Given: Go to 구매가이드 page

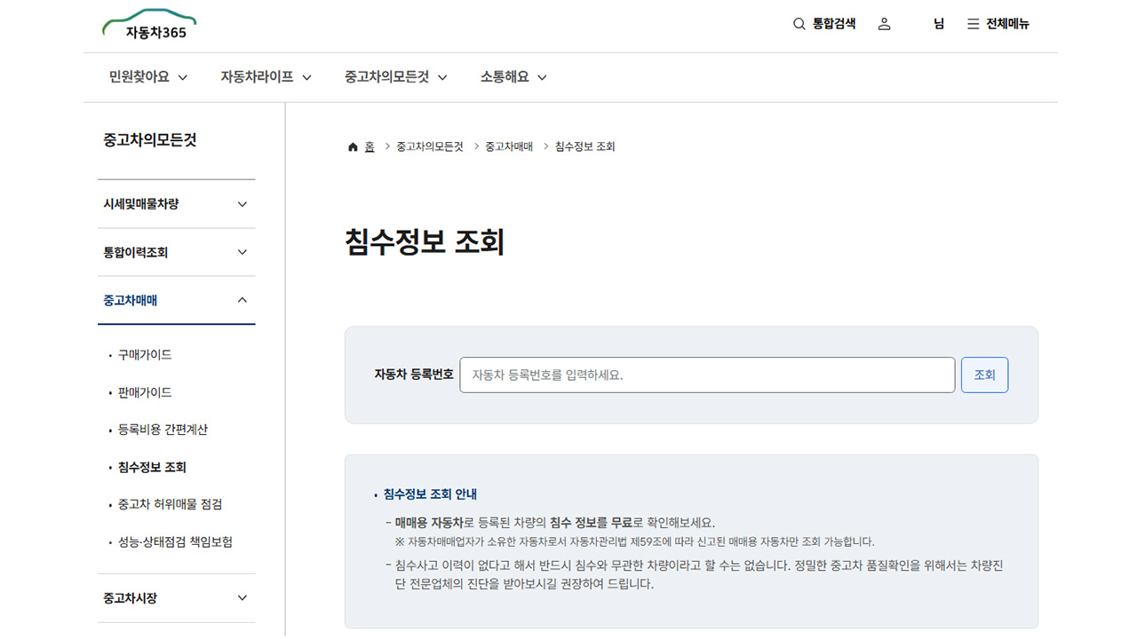Looking at the screenshot, I should [145, 355].
